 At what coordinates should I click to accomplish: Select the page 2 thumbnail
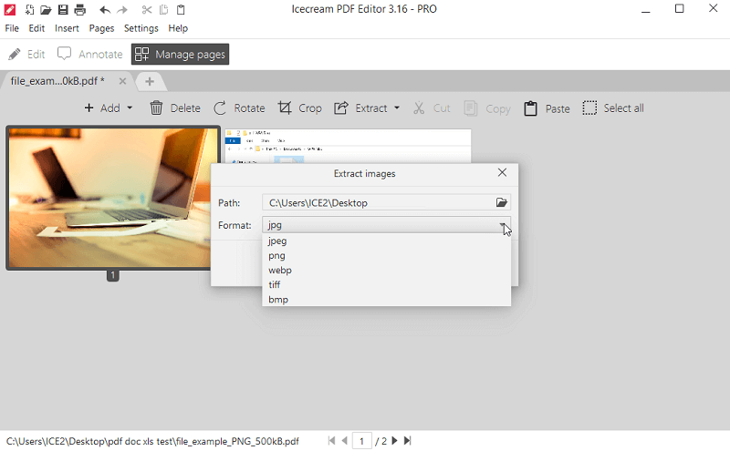click(x=348, y=146)
